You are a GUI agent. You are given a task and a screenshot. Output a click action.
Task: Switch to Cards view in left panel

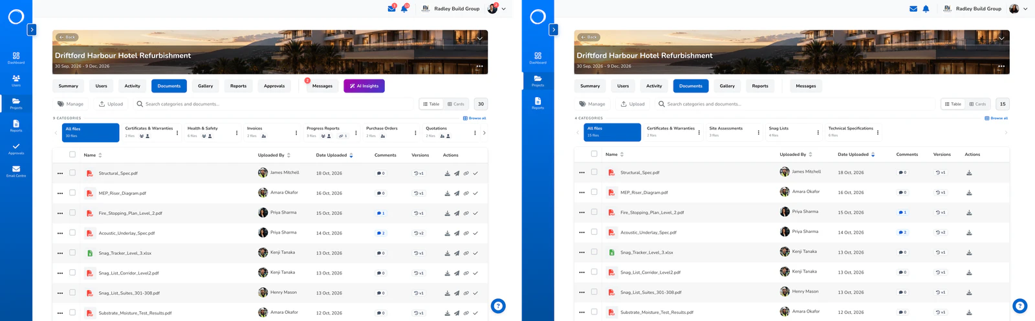pos(456,104)
